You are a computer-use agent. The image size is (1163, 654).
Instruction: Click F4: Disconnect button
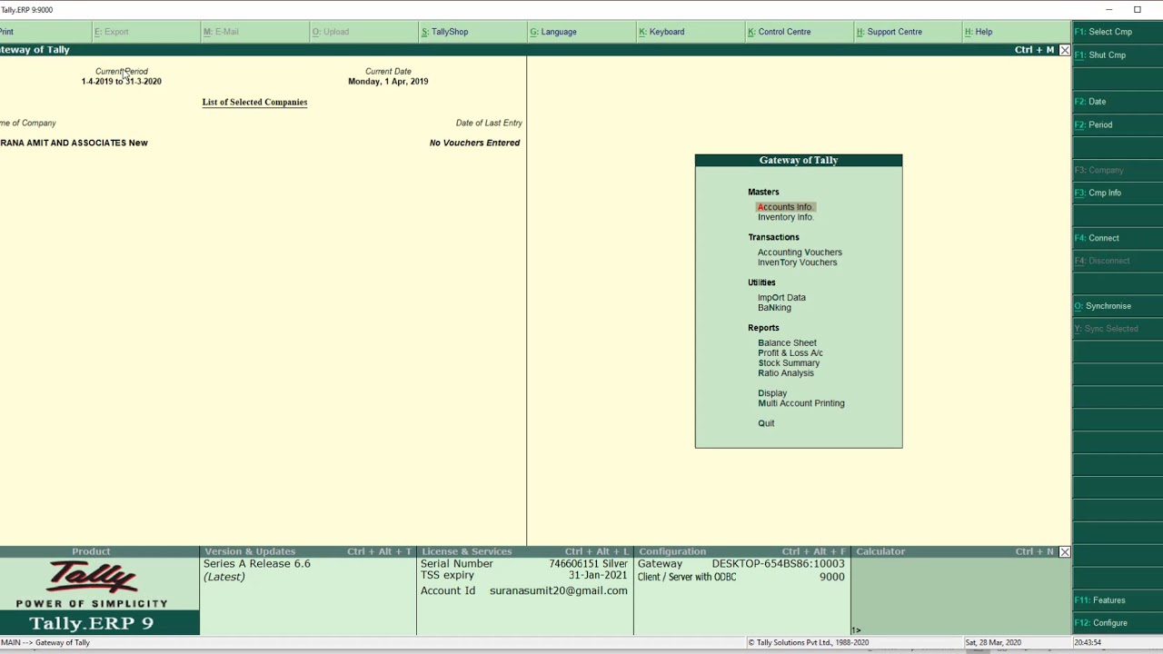click(1118, 261)
